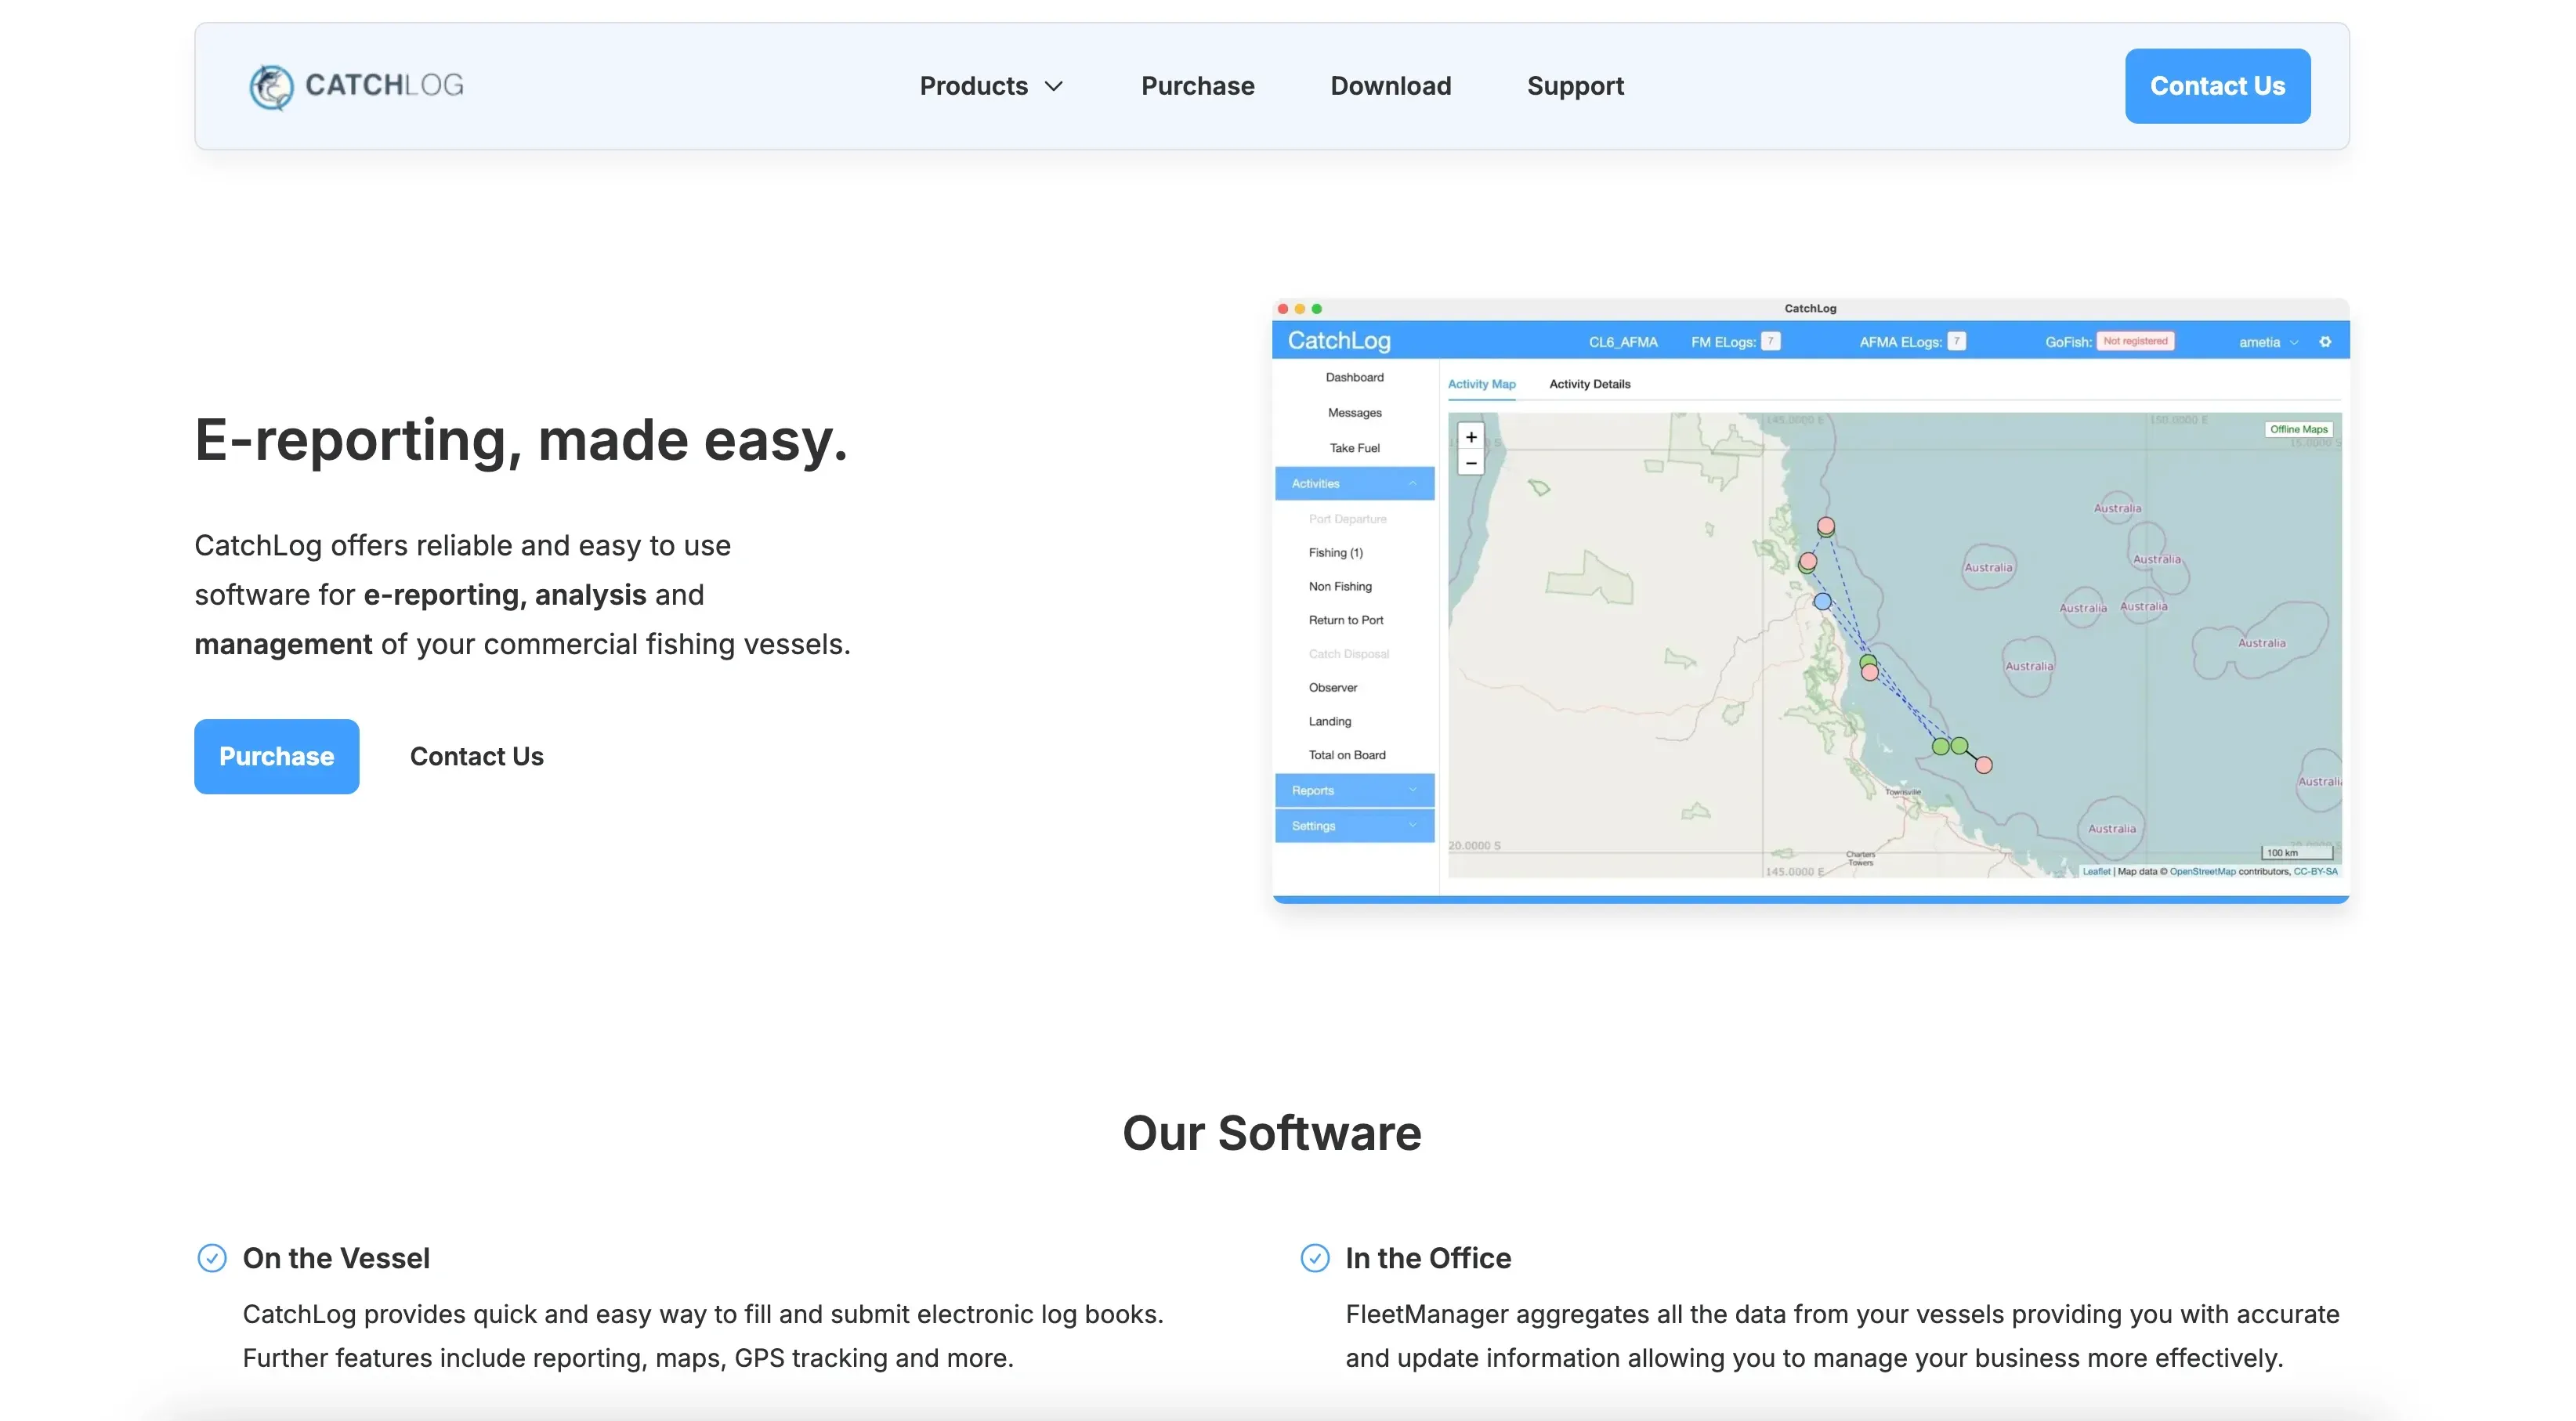This screenshot has width=2576, height=1421.
Task: Click the In the Office checkmark icon
Action: (1315, 1258)
